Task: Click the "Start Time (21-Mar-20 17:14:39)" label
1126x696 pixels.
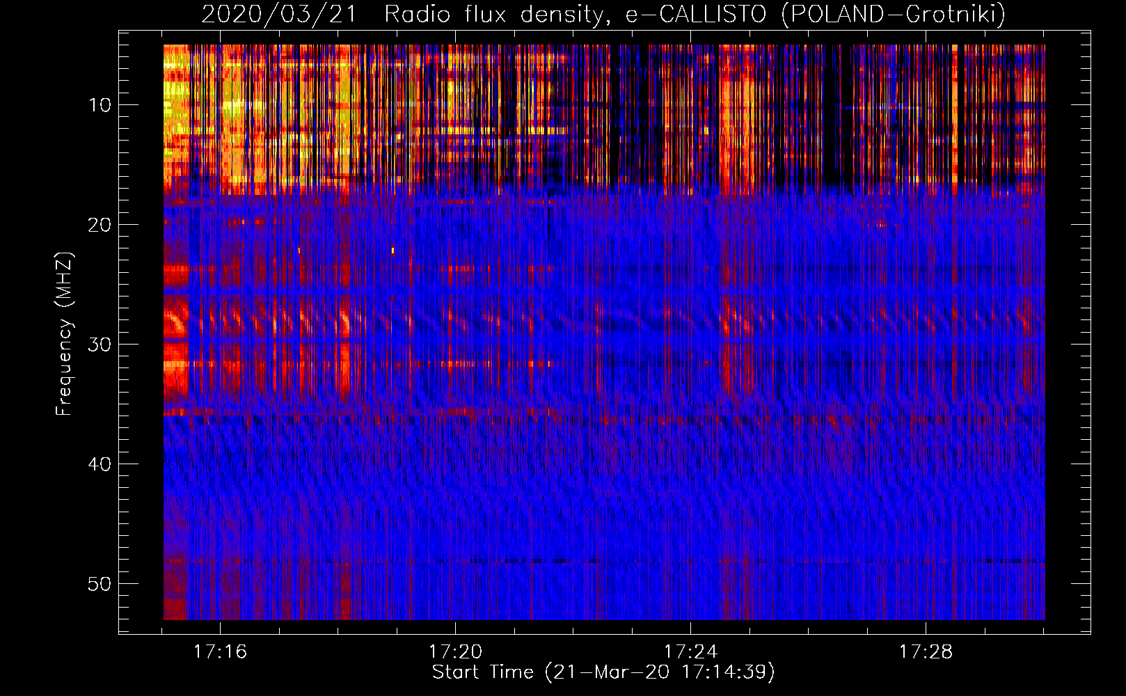Action: point(603,672)
